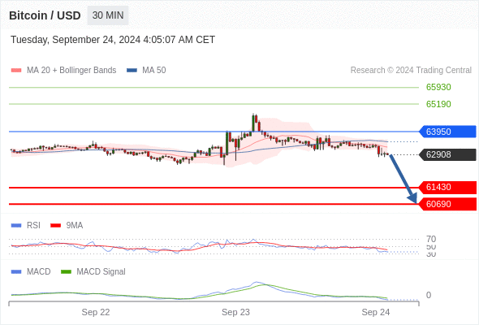The width and height of the screenshot is (479, 325).
Task: Select the 63950 pivot price label
Action: [447, 132]
